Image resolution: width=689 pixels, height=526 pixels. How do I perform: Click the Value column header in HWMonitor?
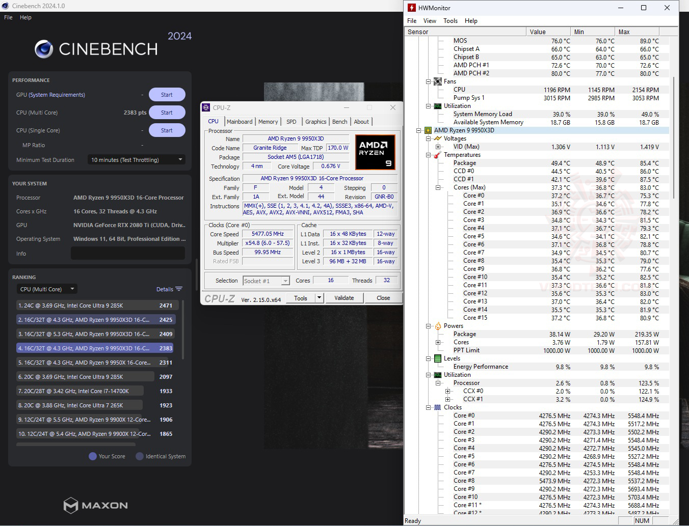(548, 32)
